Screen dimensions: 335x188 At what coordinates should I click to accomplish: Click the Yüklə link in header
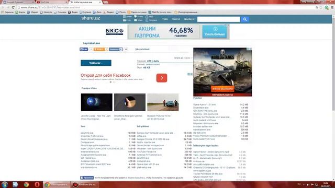tap(165, 19)
